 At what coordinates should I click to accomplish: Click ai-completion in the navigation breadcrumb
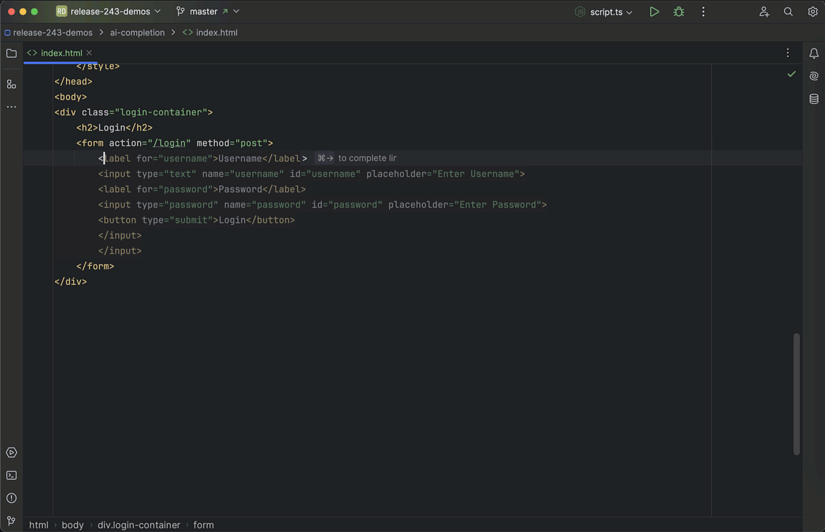137,32
